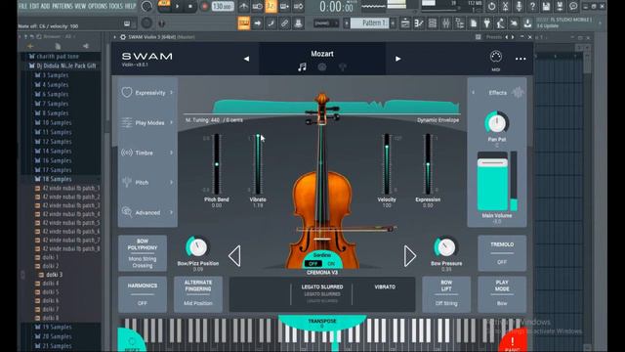Image resolution: width=625 pixels, height=352 pixels.
Task: Select previous SWAM preset arrow
Action: coord(246,59)
